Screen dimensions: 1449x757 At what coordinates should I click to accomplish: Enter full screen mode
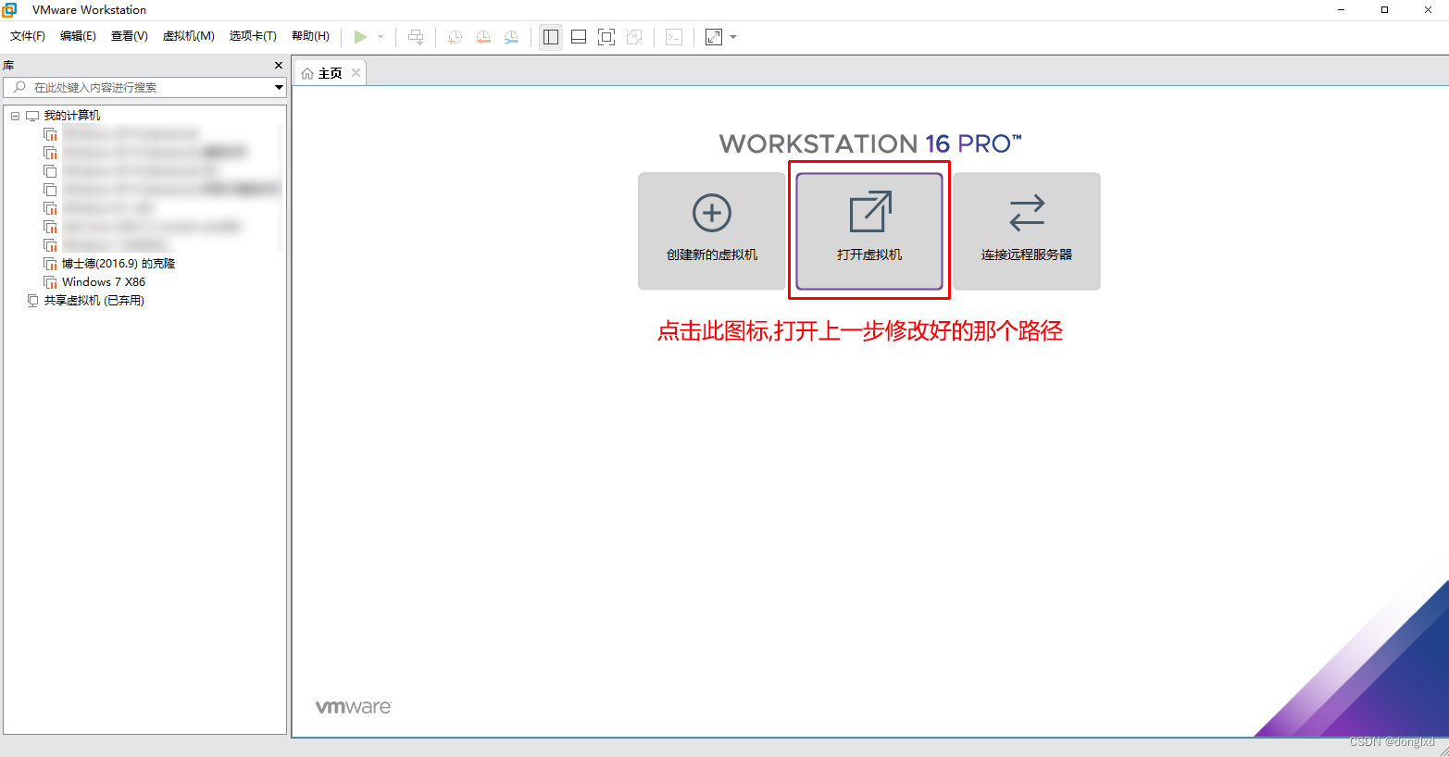pyautogui.click(x=606, y=37)
